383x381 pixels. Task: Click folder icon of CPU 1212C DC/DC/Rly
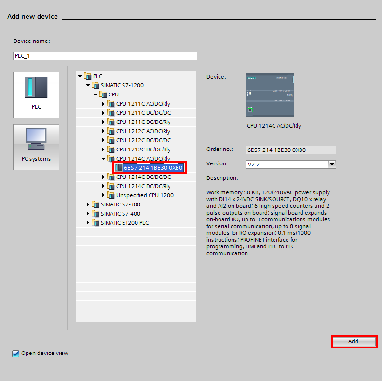[x=111, y=150]
